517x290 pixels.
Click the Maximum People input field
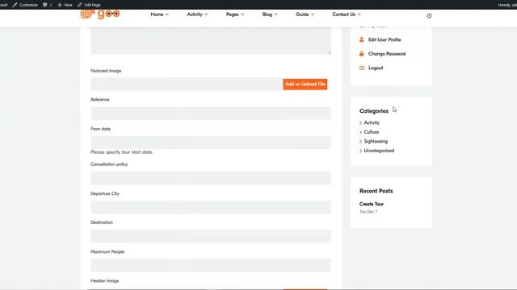(211, 265)
